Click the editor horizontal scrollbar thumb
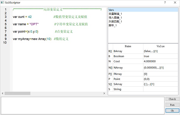Viewport: 180px width, 115px height. pyautogui.click(x=17, y=93)
